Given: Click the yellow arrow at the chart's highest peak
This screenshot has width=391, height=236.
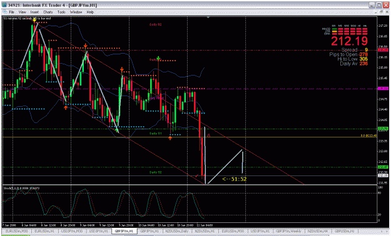Looking at the screenshot, I should 34,21.
